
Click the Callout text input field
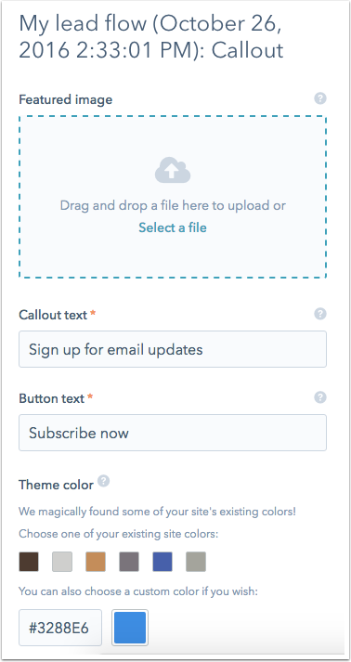[173, 349]
